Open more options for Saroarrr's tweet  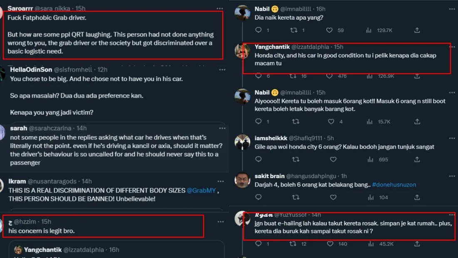click(x=219, y=8)
